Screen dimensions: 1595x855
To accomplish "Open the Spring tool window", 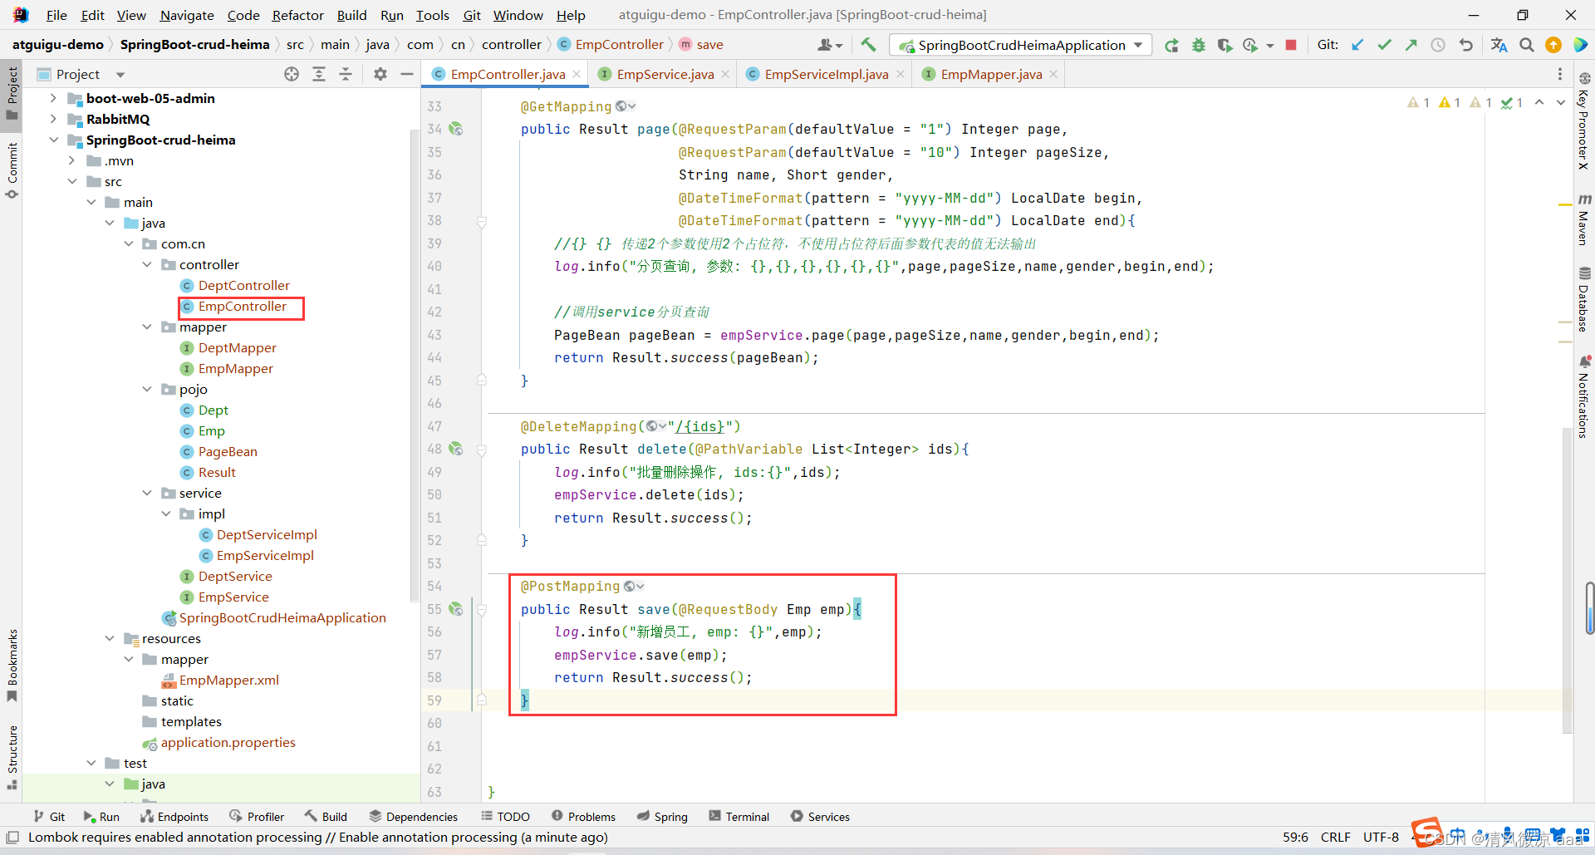I will click(662, 817).
